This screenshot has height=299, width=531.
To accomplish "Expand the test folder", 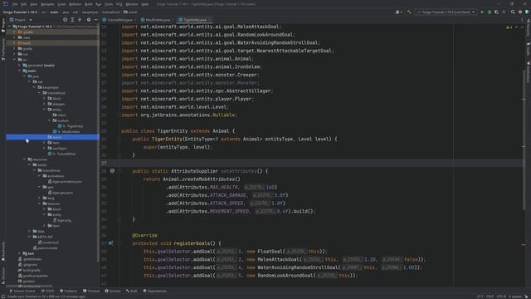I will click(x=19, y=253).
